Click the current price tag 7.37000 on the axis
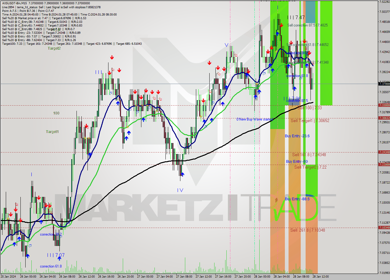The image size is (390, 280). coord(384,84)
